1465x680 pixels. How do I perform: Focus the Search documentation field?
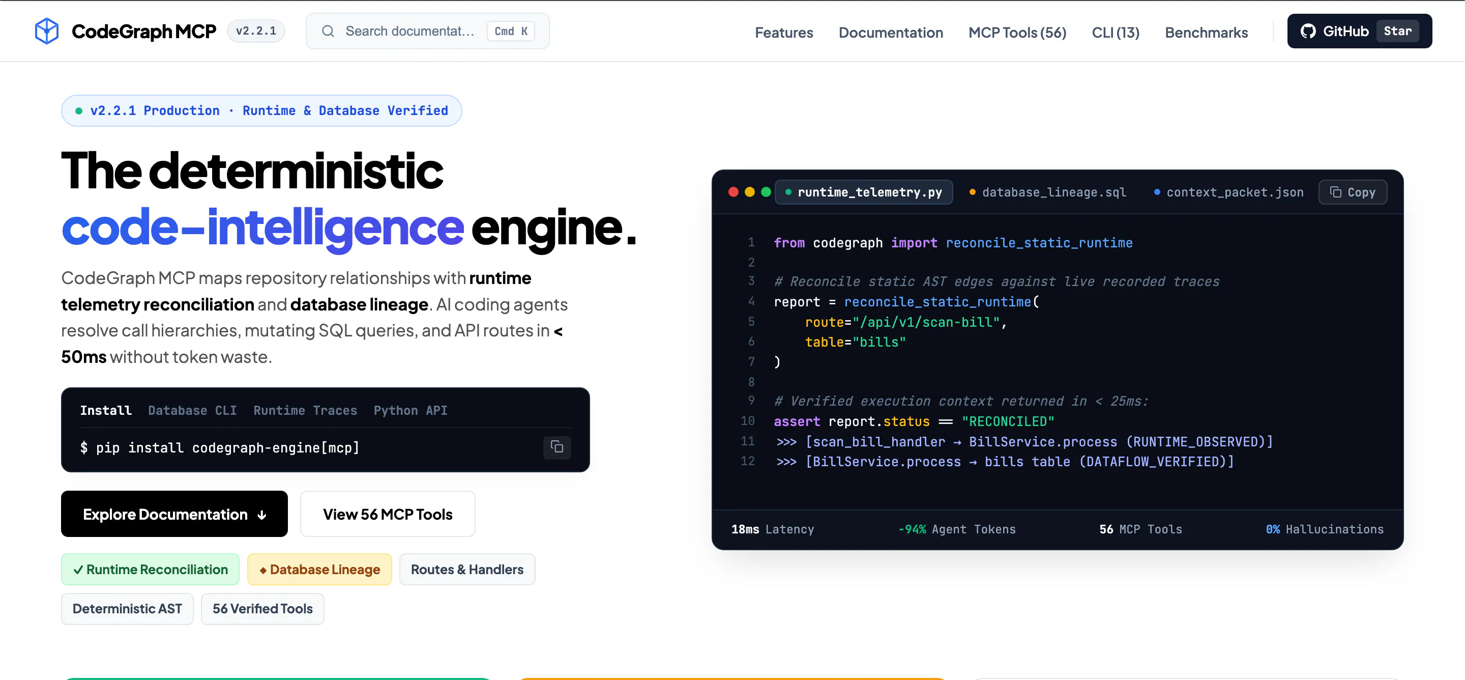428,31
